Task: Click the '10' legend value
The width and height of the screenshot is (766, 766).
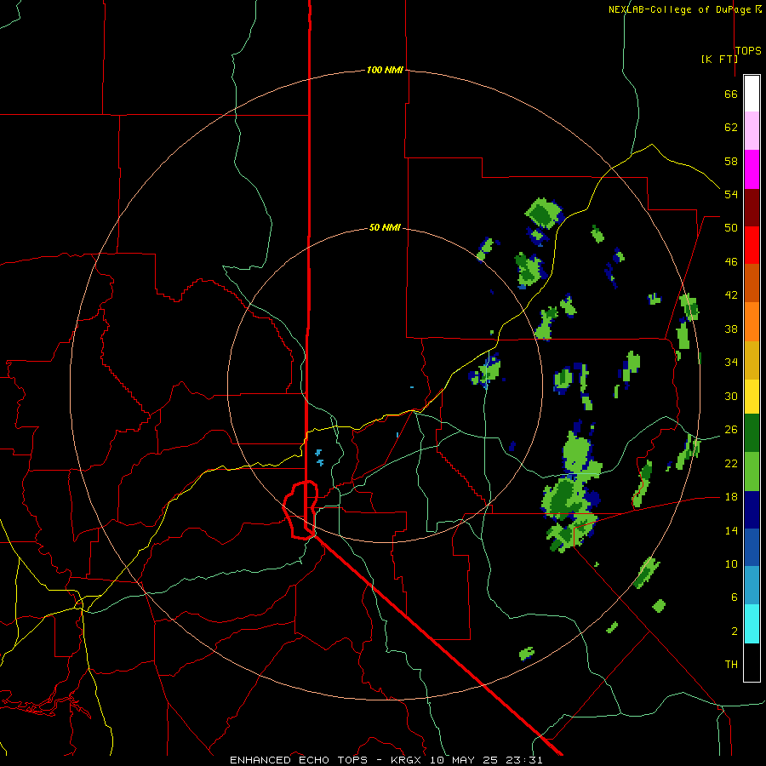Action: pos(731,563)
